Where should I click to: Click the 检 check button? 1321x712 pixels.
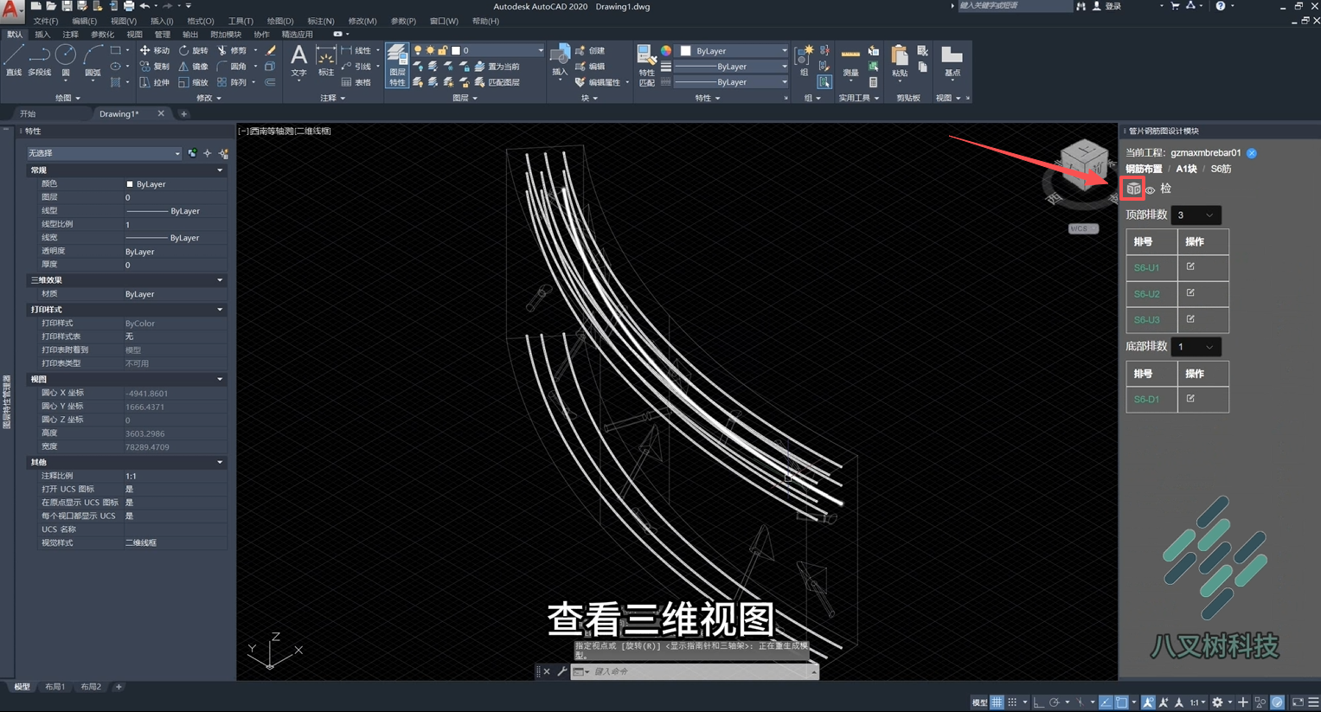(1165, 189)
